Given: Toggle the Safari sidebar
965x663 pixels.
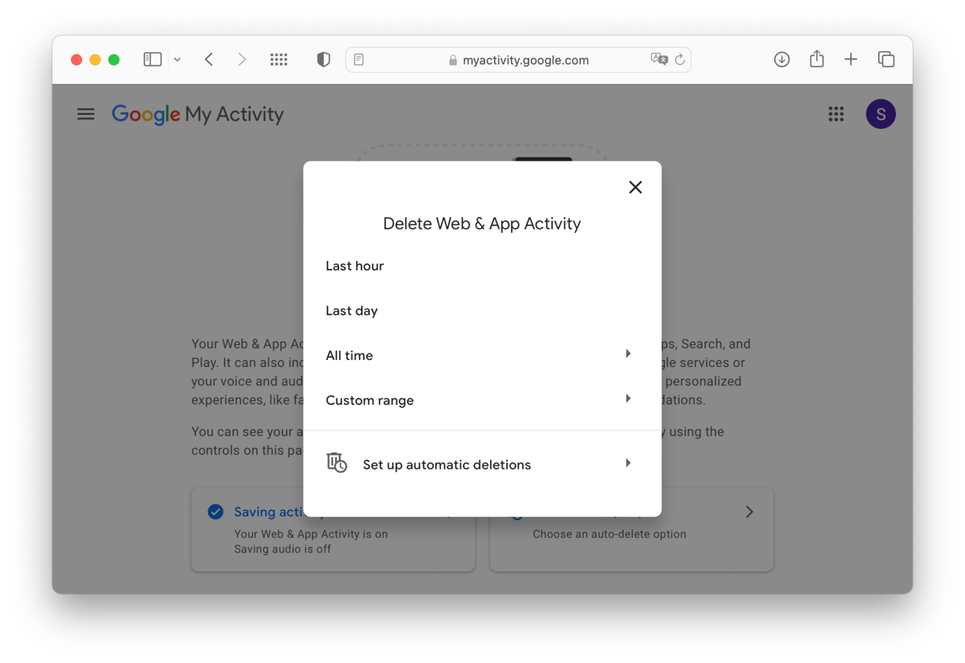Looking at the screenshot, I should [153, 59].
